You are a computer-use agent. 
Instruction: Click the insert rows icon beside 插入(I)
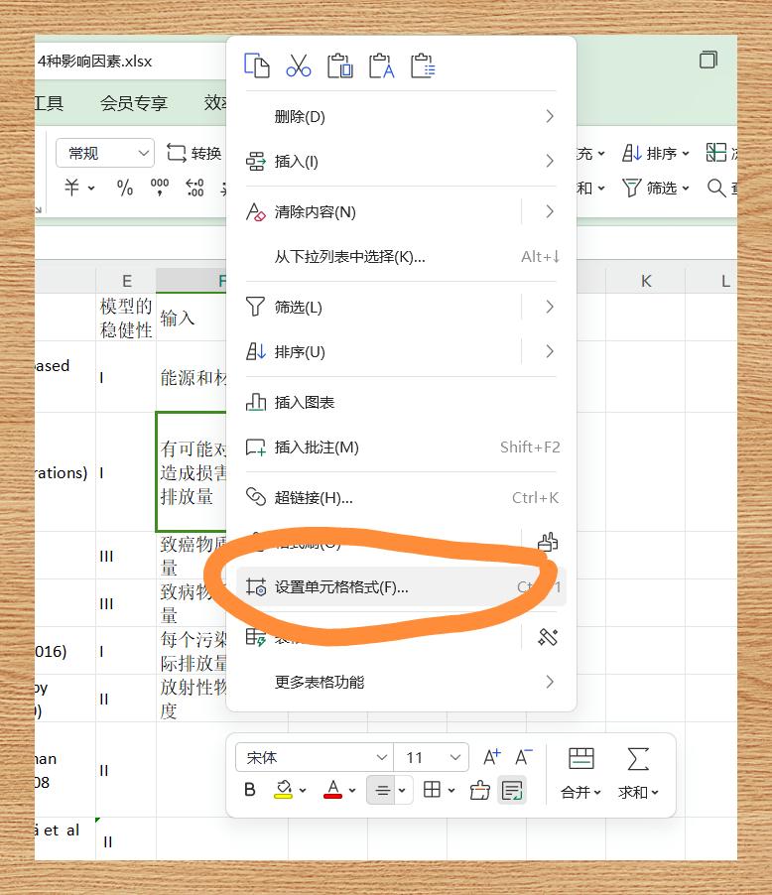(x=255, y=162)
